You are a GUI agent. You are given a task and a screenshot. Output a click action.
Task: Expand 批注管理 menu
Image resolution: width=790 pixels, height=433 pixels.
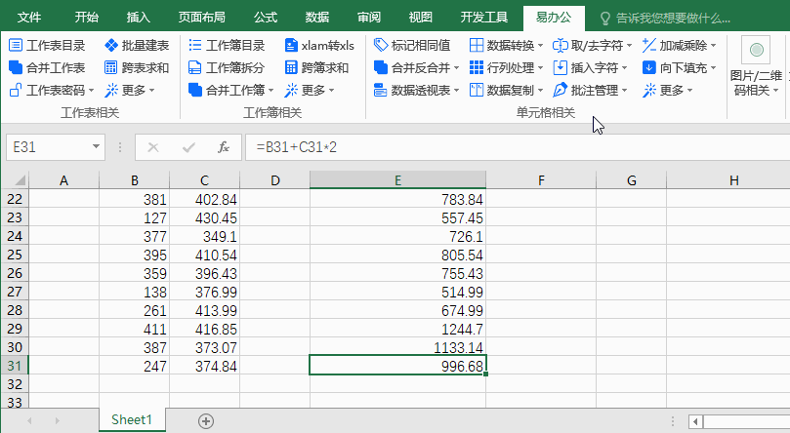625,91
